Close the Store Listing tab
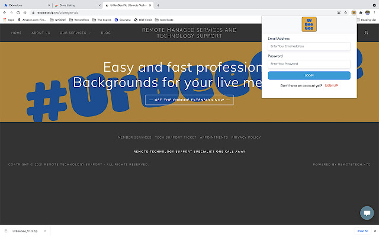Image resolution: width=379 pixels, height=237 pixels. pos(99,5)
